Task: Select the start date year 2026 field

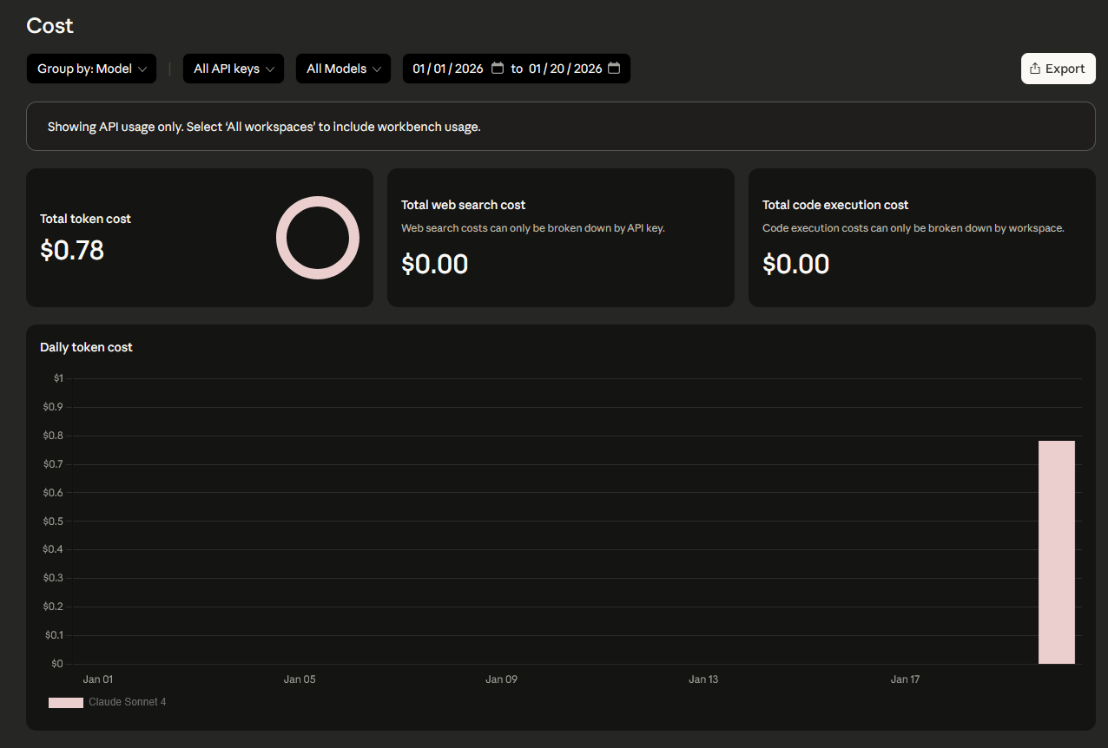Action: coord(469,69)
